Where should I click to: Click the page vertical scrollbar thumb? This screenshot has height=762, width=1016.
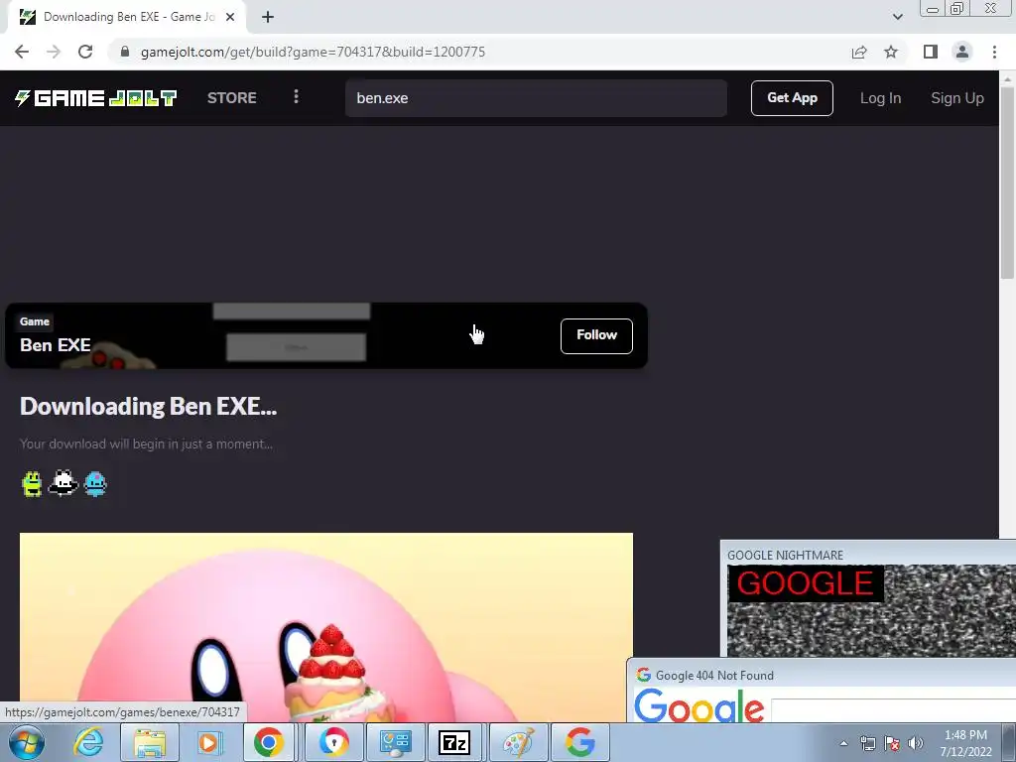pos(1007,182)
